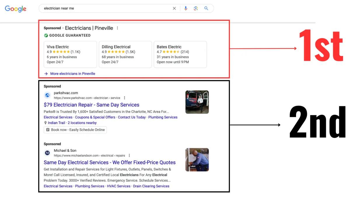The image size is (350, 197).
Task: Click the https://www.parkshvac.com URL breadcrumb
Action: pos(87,98)
